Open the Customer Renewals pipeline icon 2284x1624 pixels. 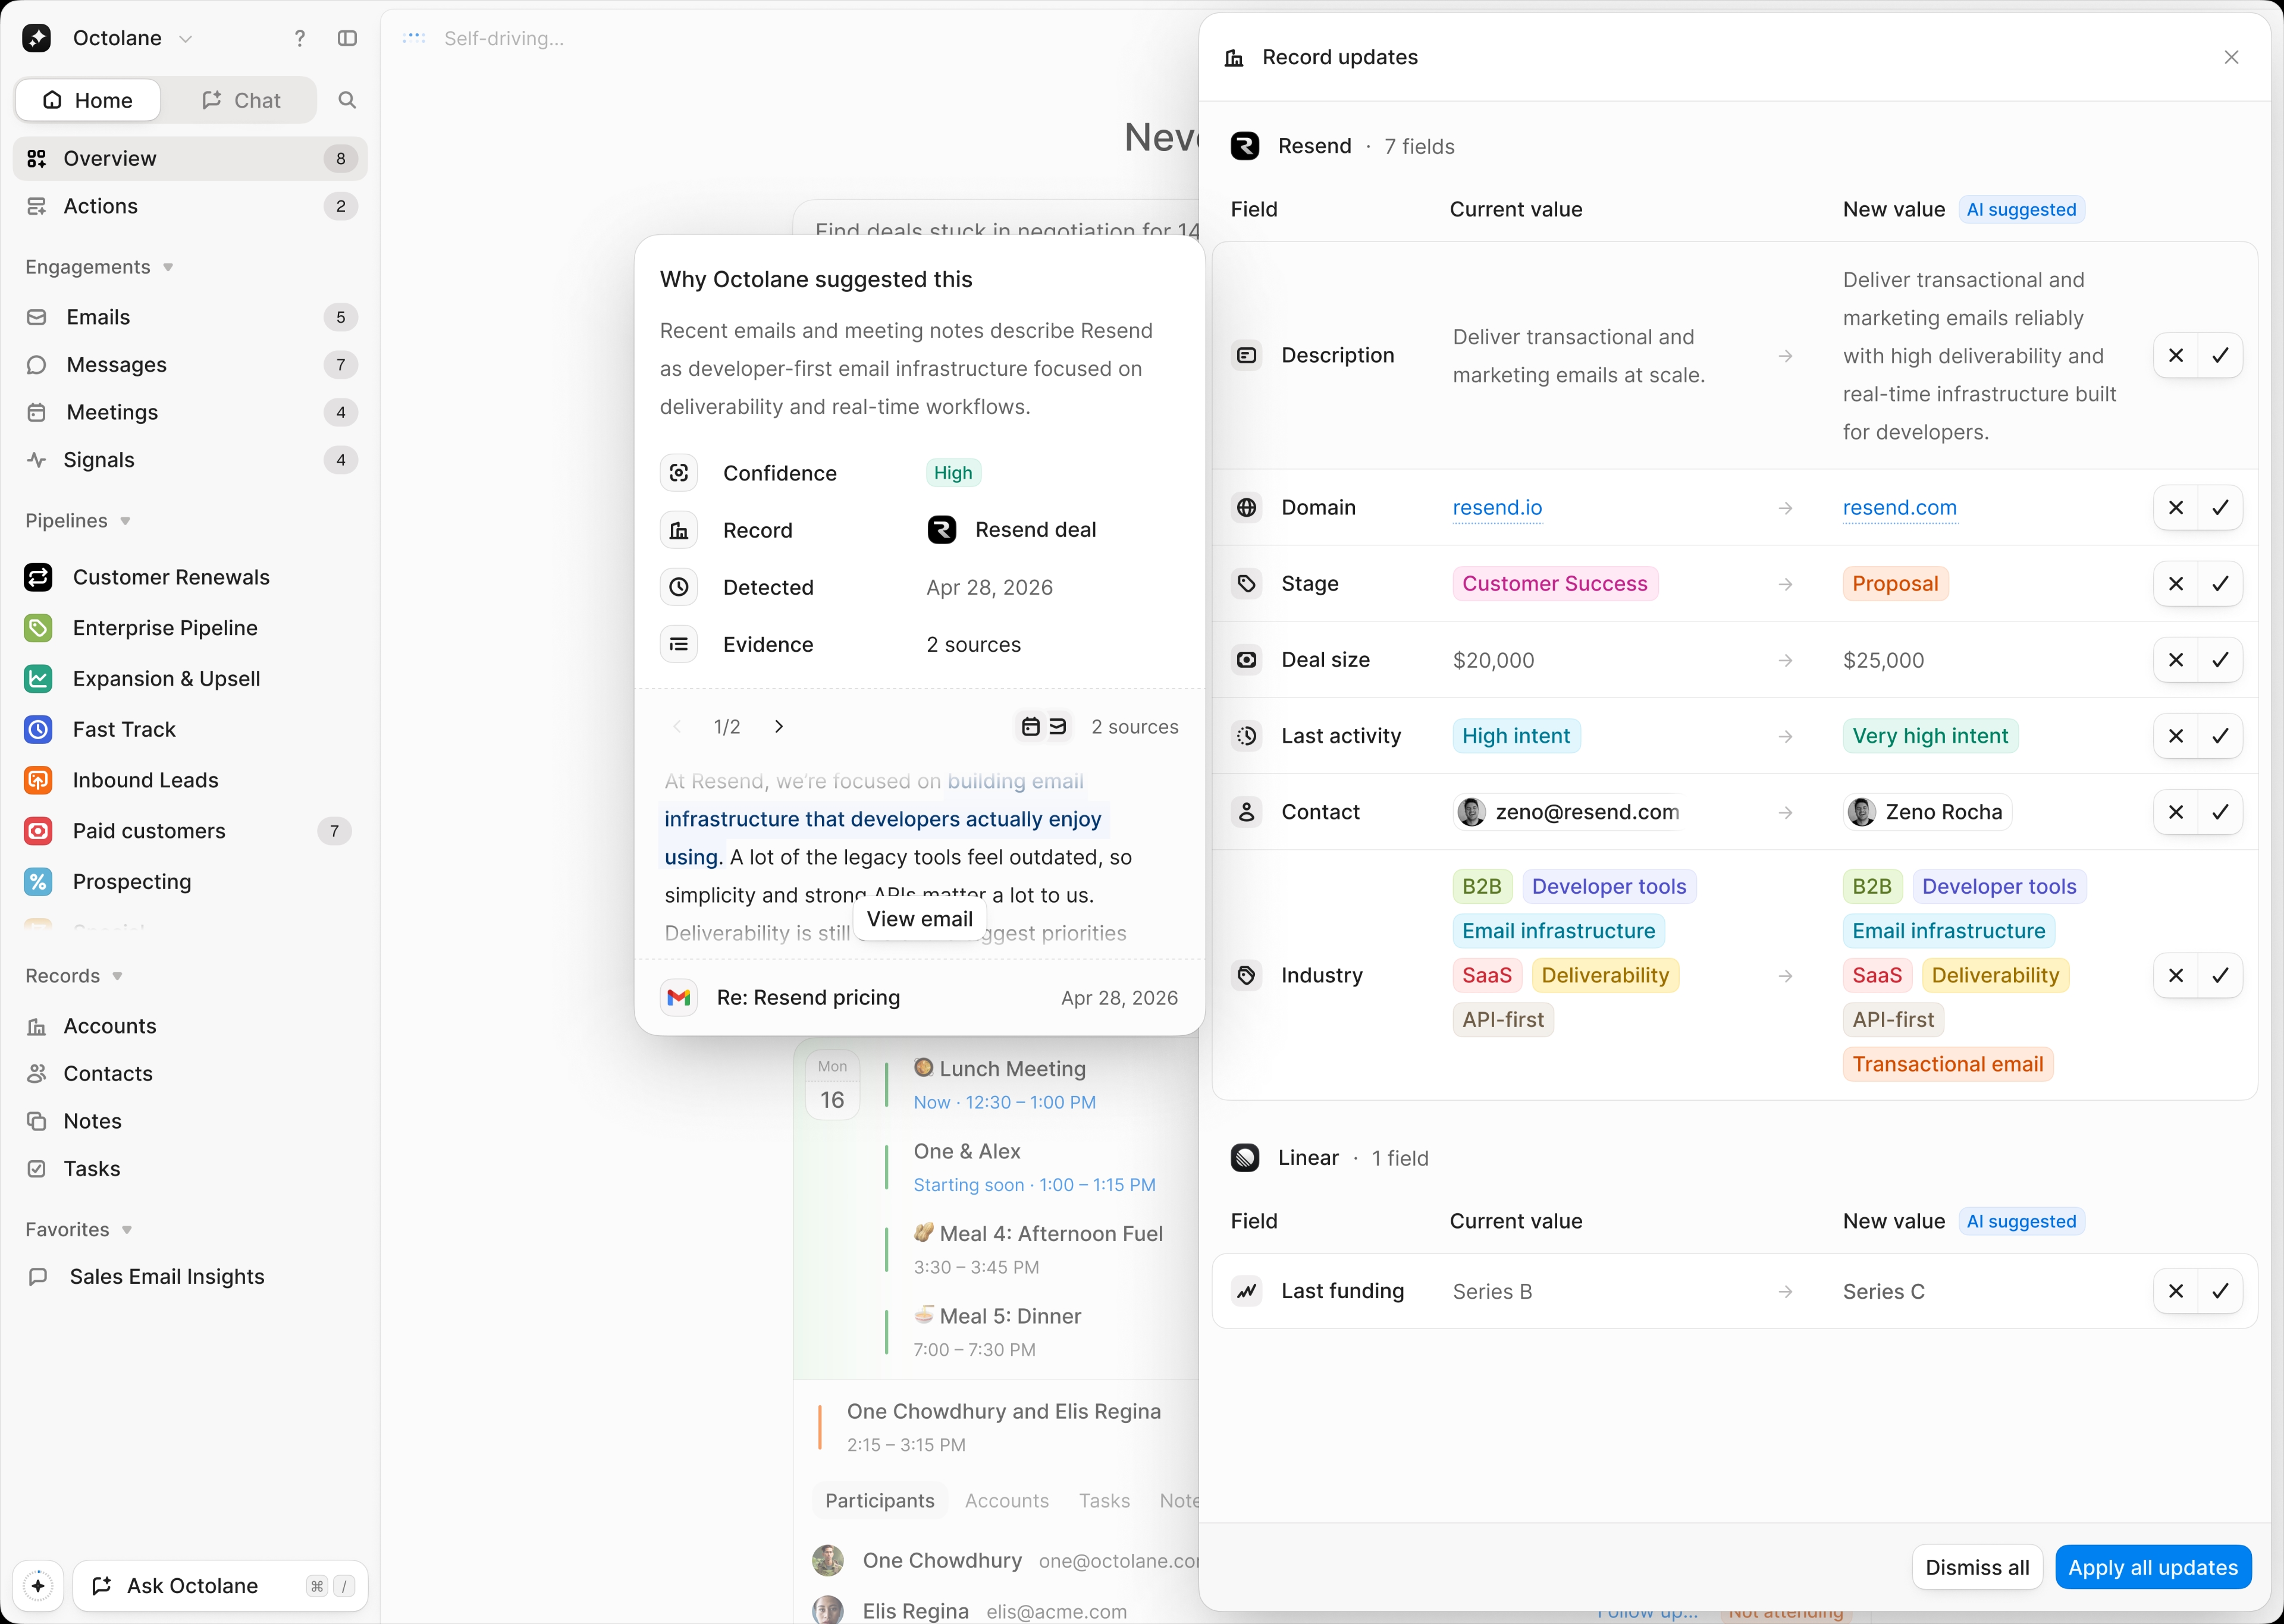38,577
